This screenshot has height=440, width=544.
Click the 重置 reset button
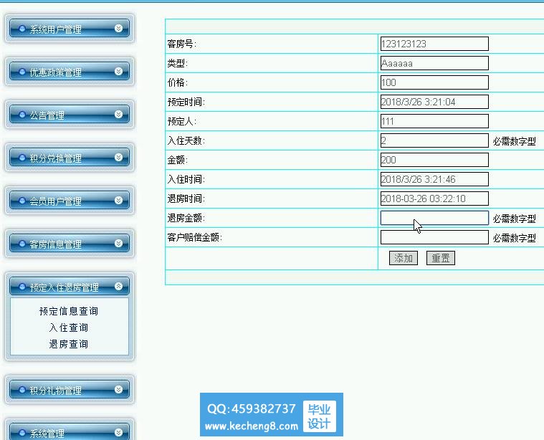point(441,258)
